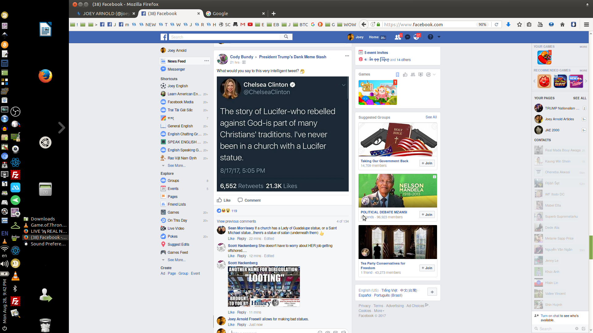View friend requests notification icon
Screen dimensions: 593x333
397,37
